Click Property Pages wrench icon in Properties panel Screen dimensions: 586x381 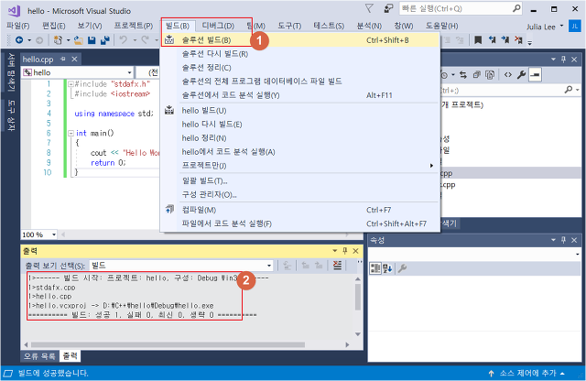[x=402, y=268]
